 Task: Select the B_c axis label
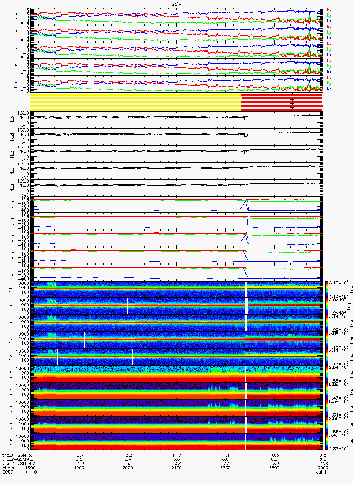[x=15, y=51]
